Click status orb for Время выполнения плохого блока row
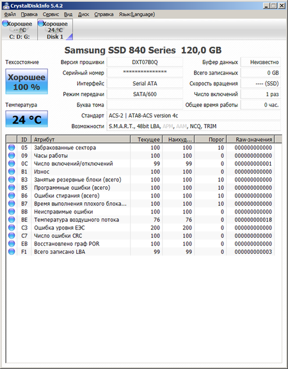Screen dimensions: 288x369 point(12,204)
